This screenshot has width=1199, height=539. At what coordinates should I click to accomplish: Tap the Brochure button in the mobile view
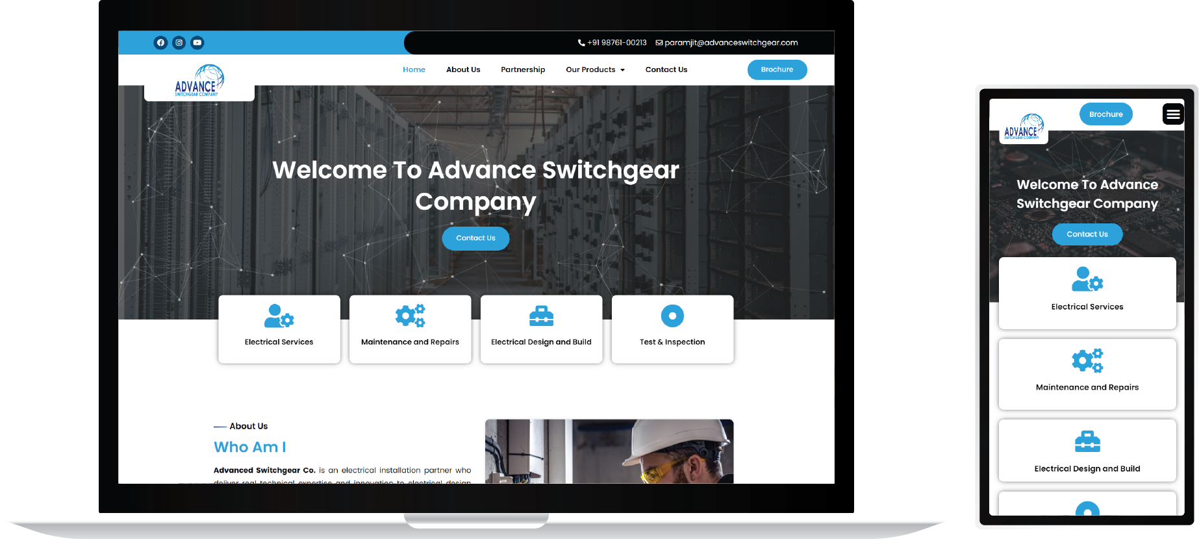(x=1106, y=114)
